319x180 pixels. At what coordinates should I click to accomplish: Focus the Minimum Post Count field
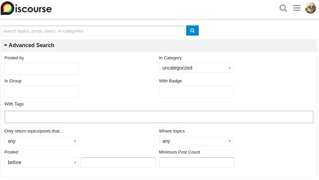tap(197, 162)
